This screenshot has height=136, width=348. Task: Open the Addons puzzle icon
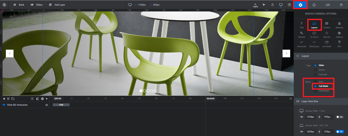(x=339, y=35)
